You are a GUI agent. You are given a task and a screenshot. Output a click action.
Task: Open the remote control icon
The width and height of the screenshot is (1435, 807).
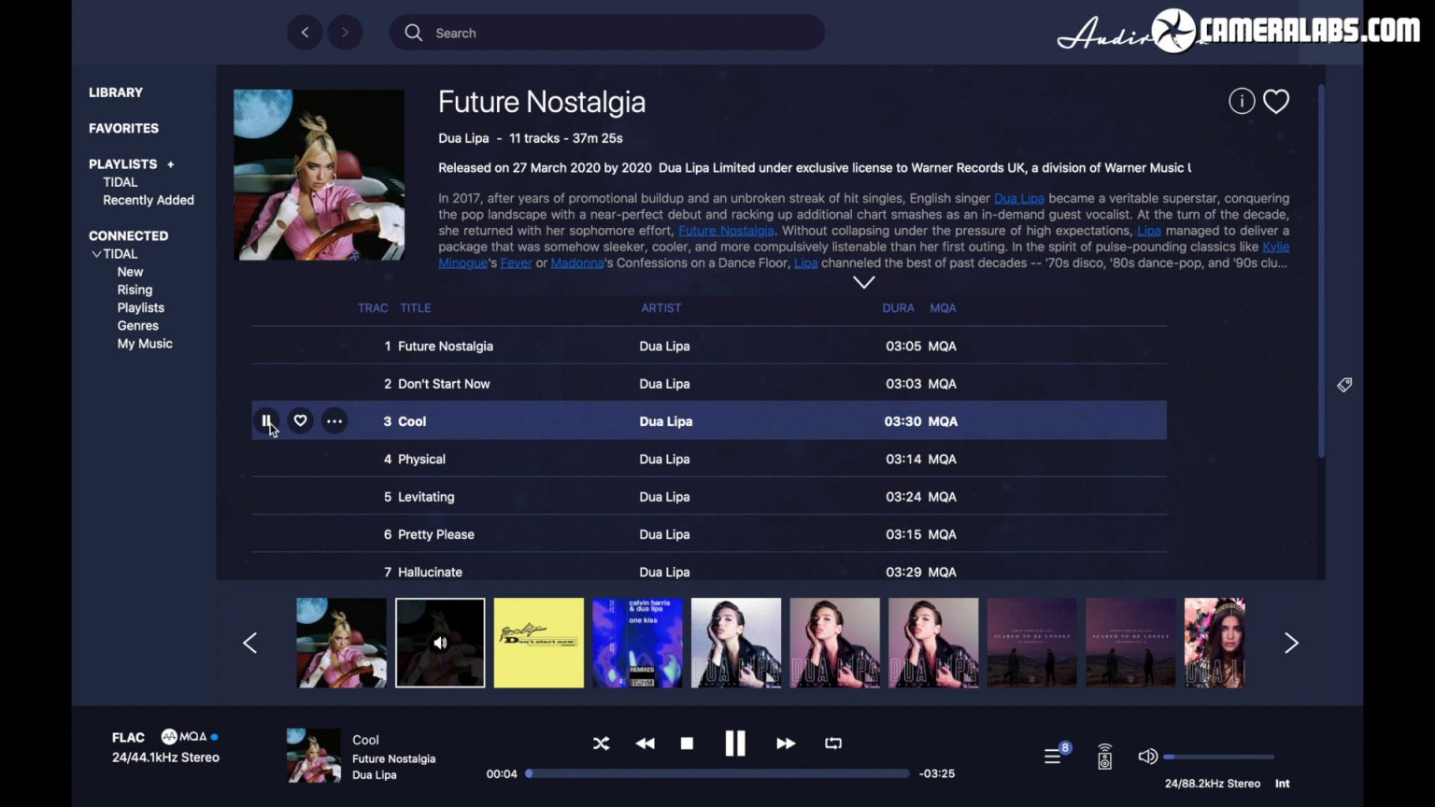point(1104,756)
